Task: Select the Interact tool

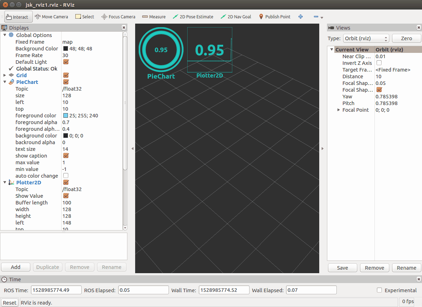Action: pos(18,17)
